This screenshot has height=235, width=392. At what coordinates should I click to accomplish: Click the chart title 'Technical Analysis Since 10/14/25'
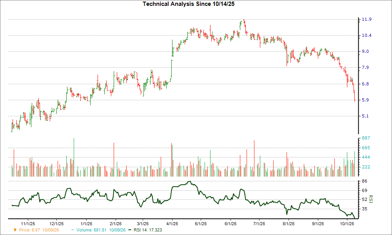189,4
